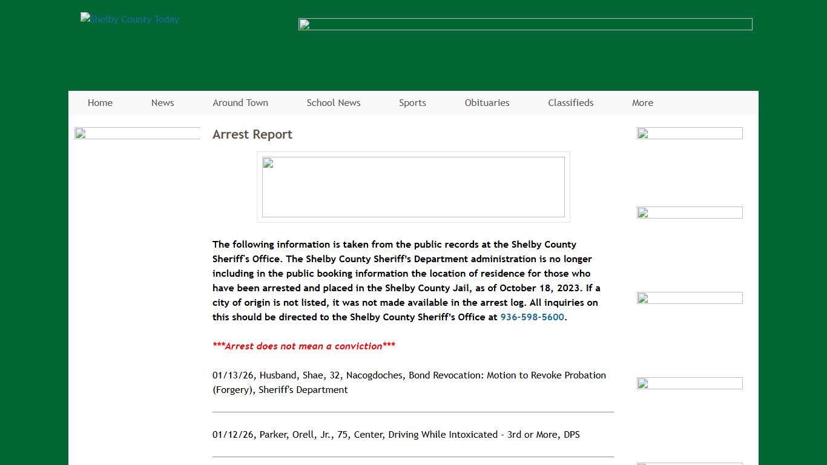Call the 936-598-5600 phone link
The image size is (827, 465).
[x=532, y=317]
